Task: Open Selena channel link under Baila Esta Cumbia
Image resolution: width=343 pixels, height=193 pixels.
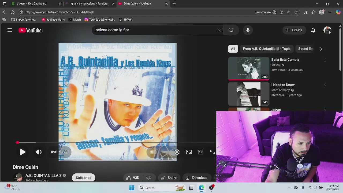Action: 276,65
